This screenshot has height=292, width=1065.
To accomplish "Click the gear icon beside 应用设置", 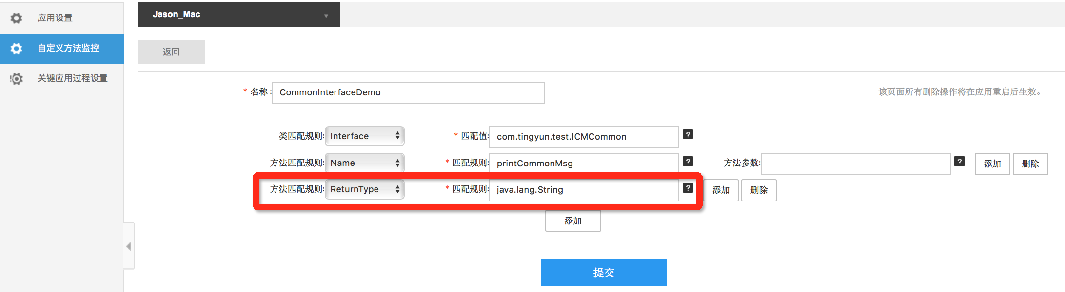I will click(16, 18).
